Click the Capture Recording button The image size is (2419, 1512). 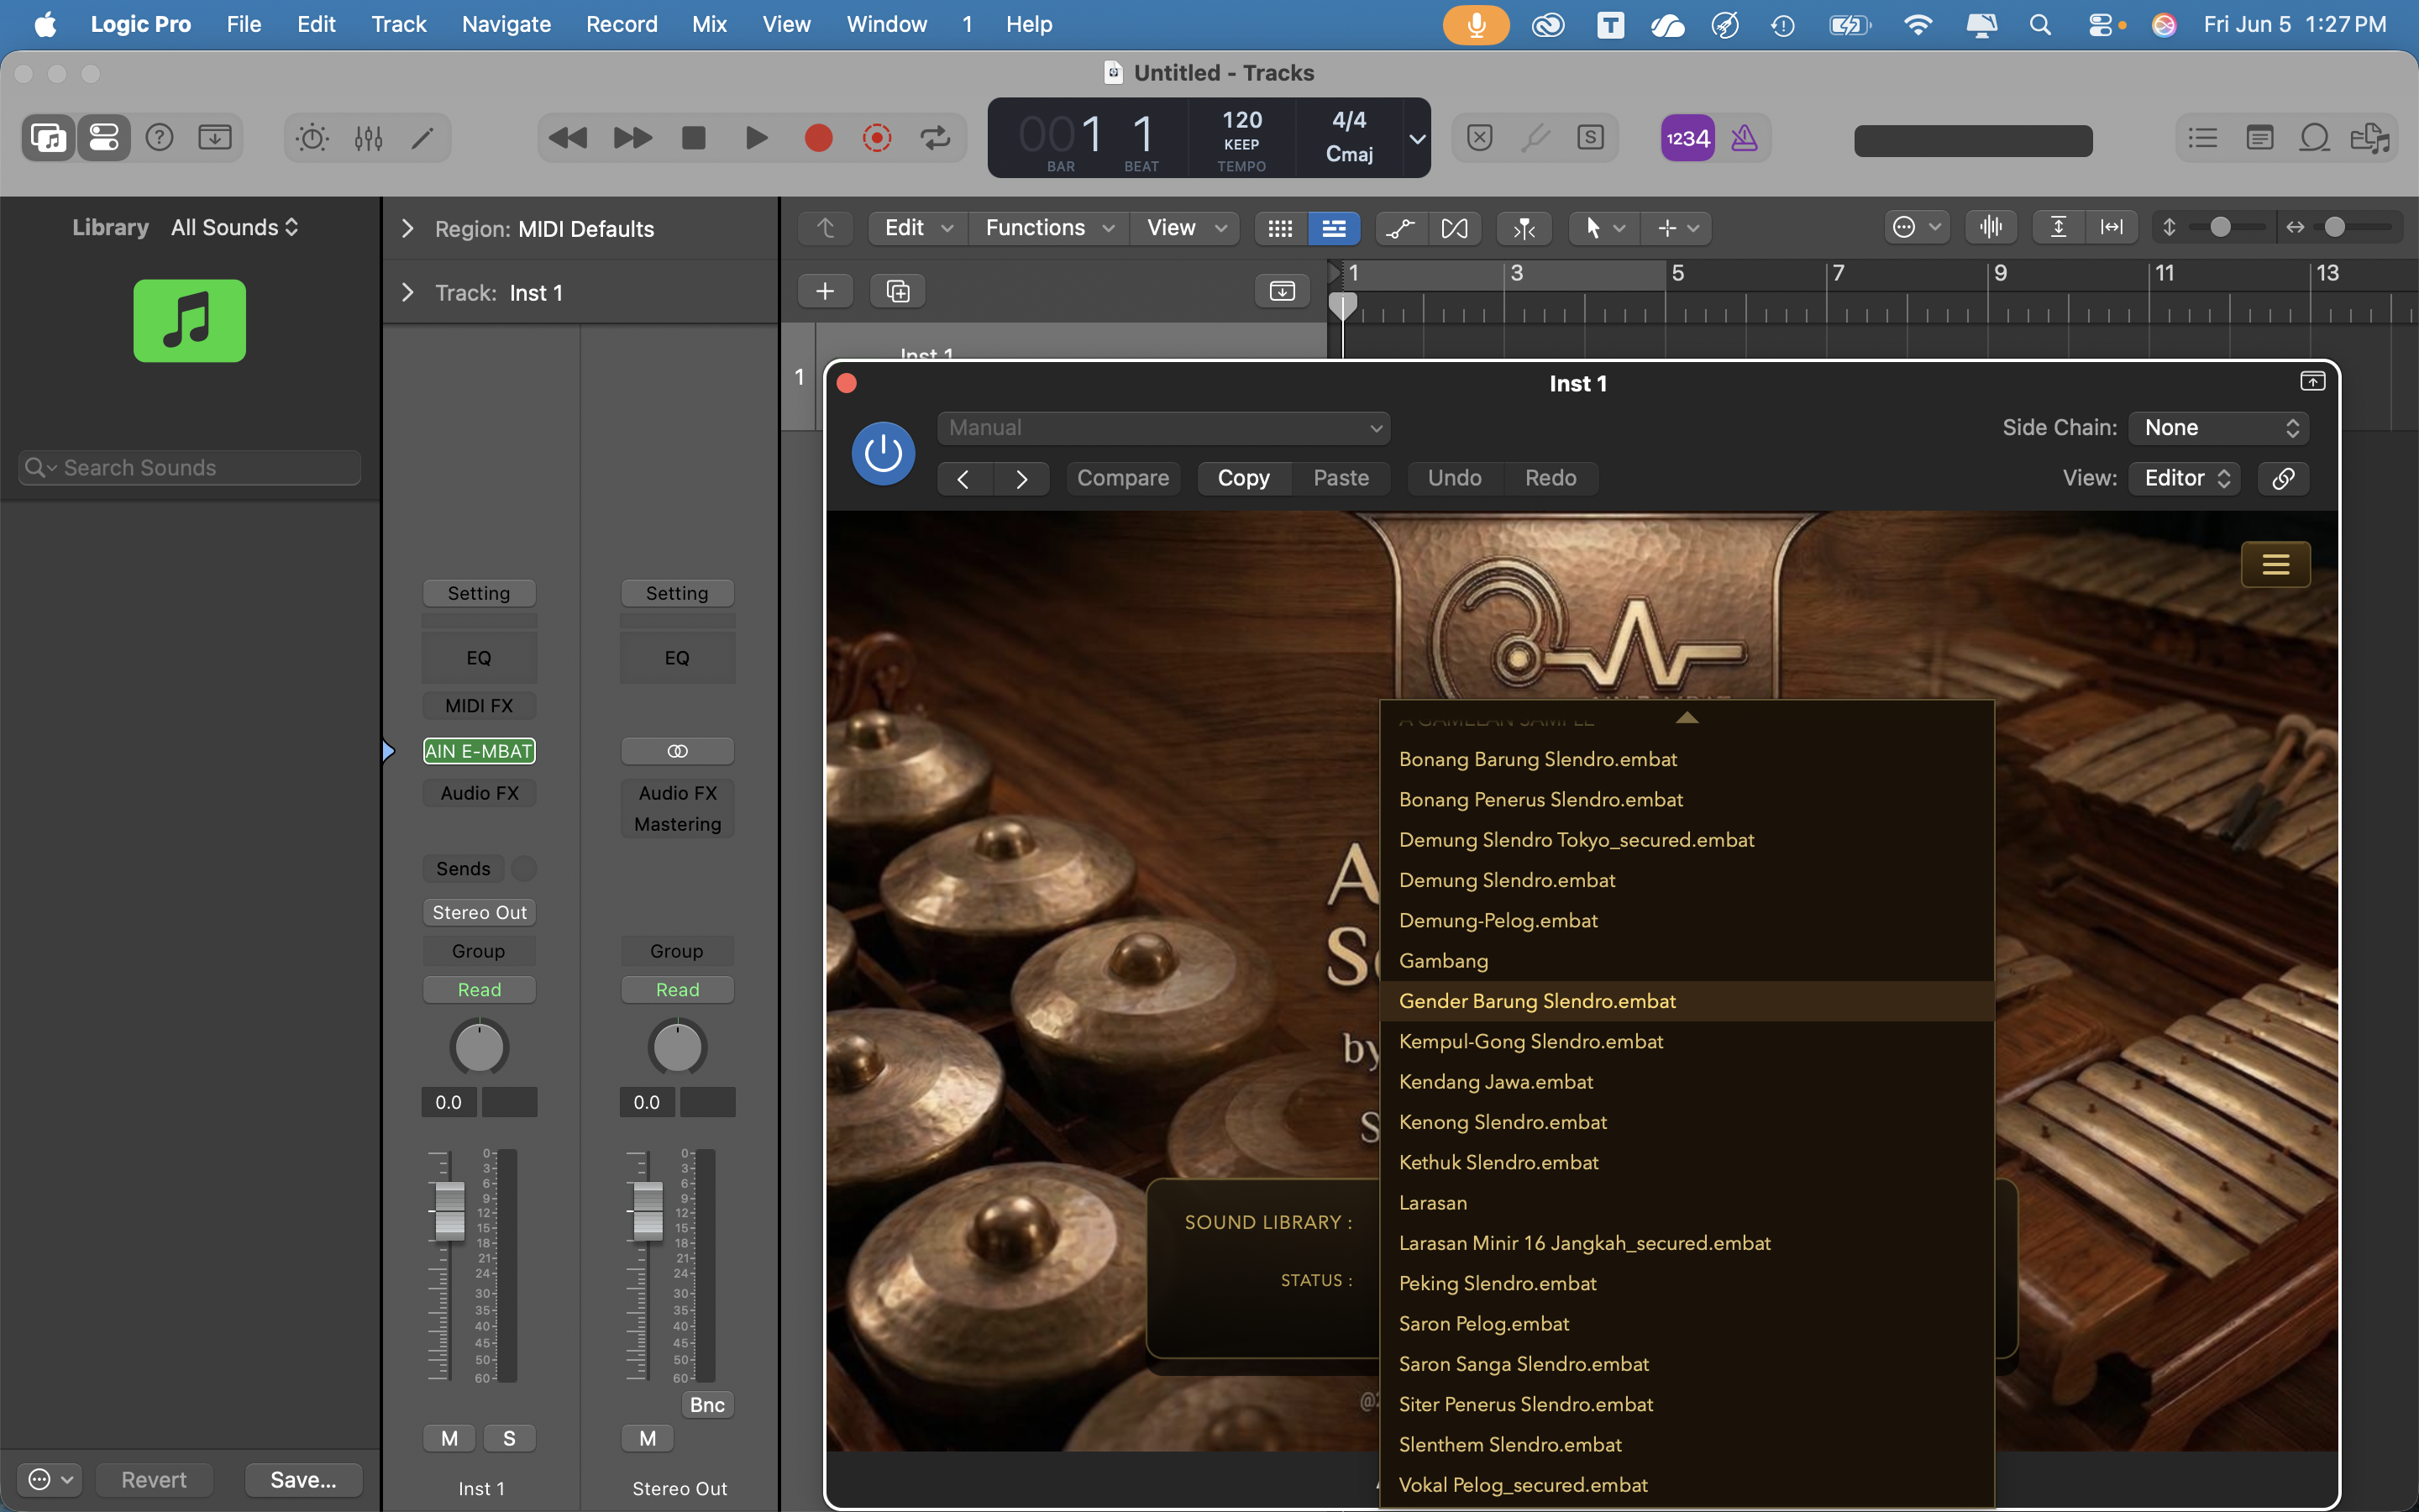tap(877, 138)
